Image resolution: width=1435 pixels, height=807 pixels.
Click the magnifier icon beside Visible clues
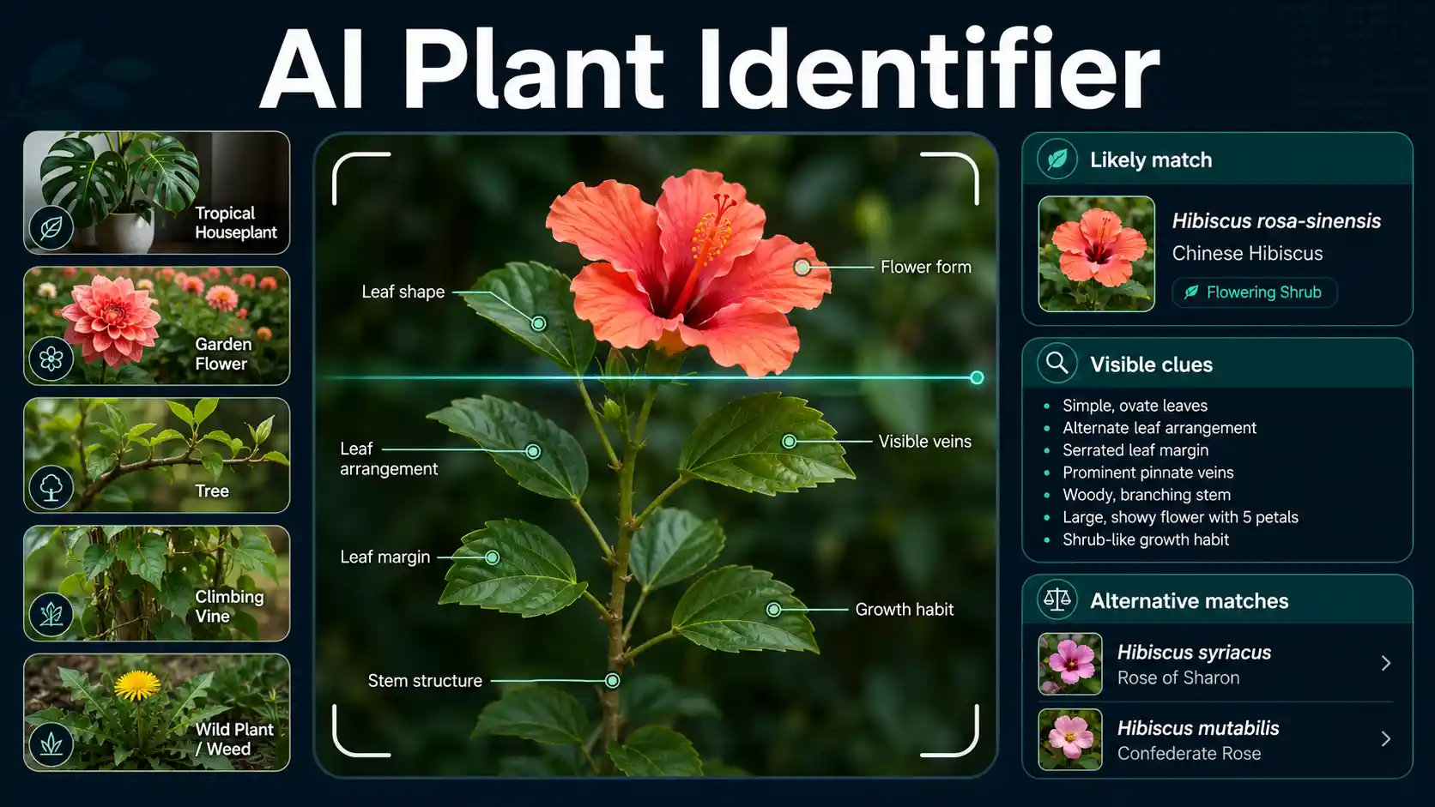coord(1057,363)
